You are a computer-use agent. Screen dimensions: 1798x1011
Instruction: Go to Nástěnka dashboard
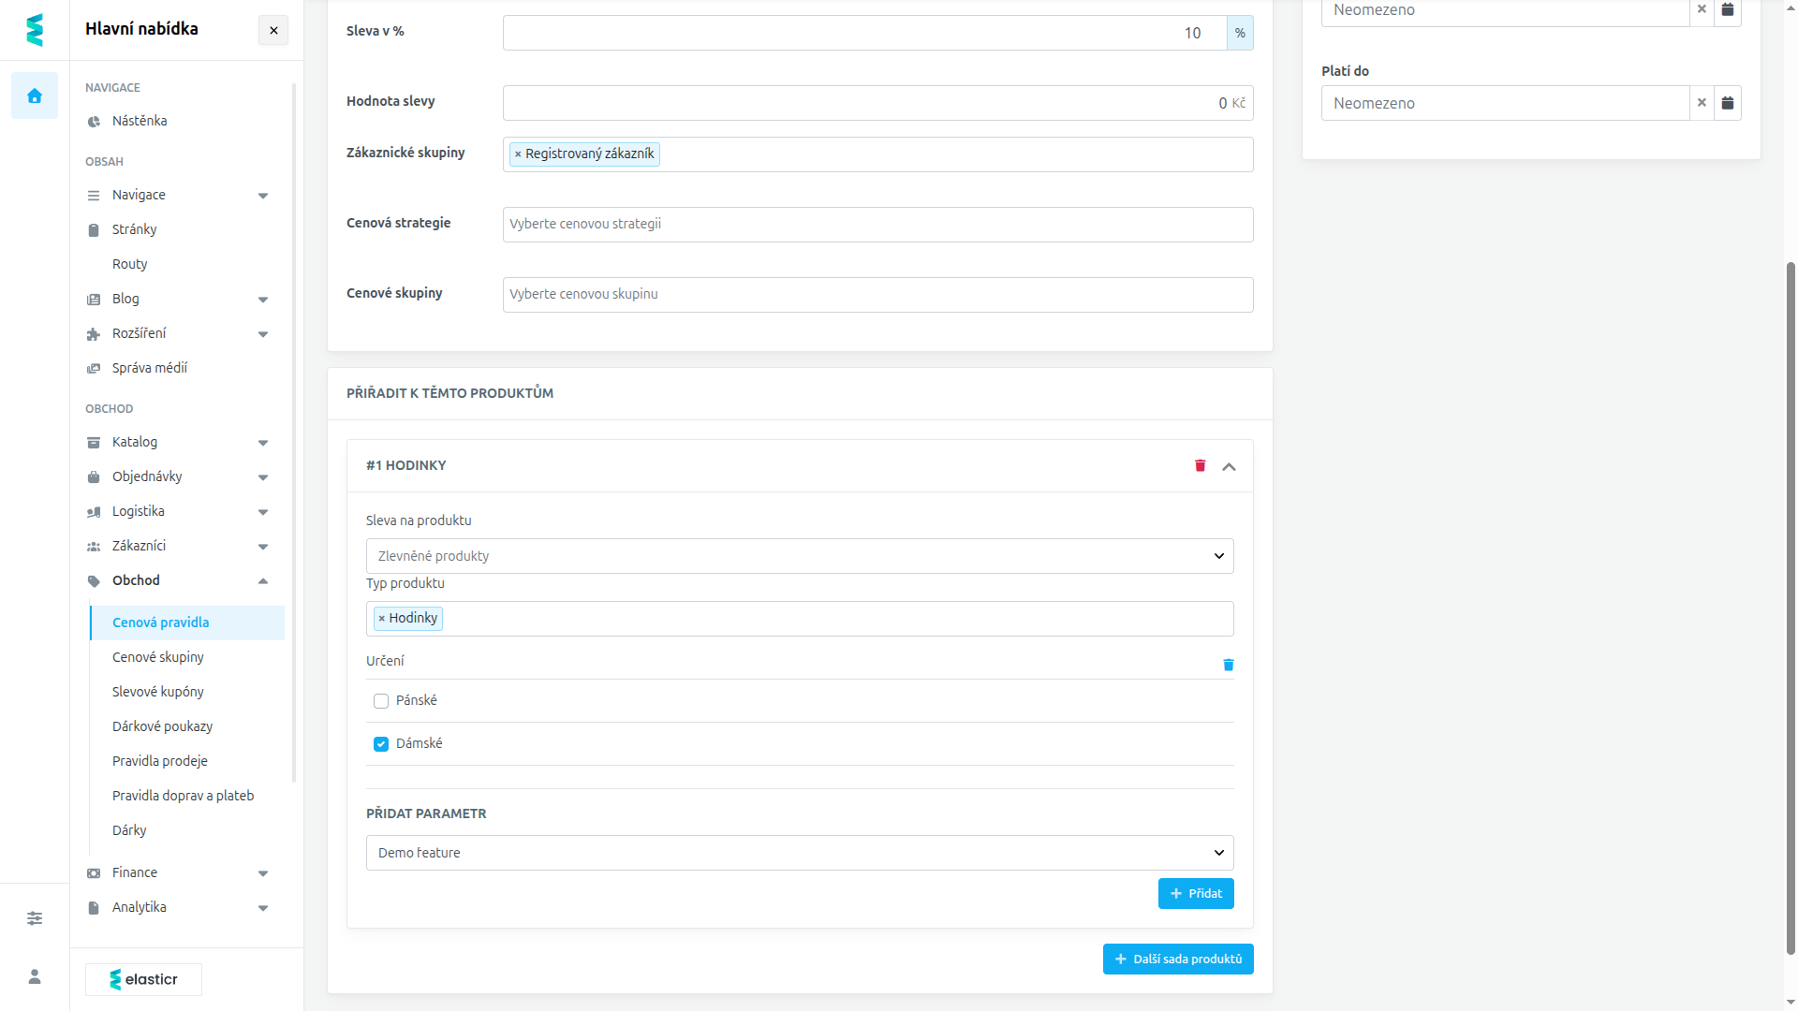click(x=140, y=121)
